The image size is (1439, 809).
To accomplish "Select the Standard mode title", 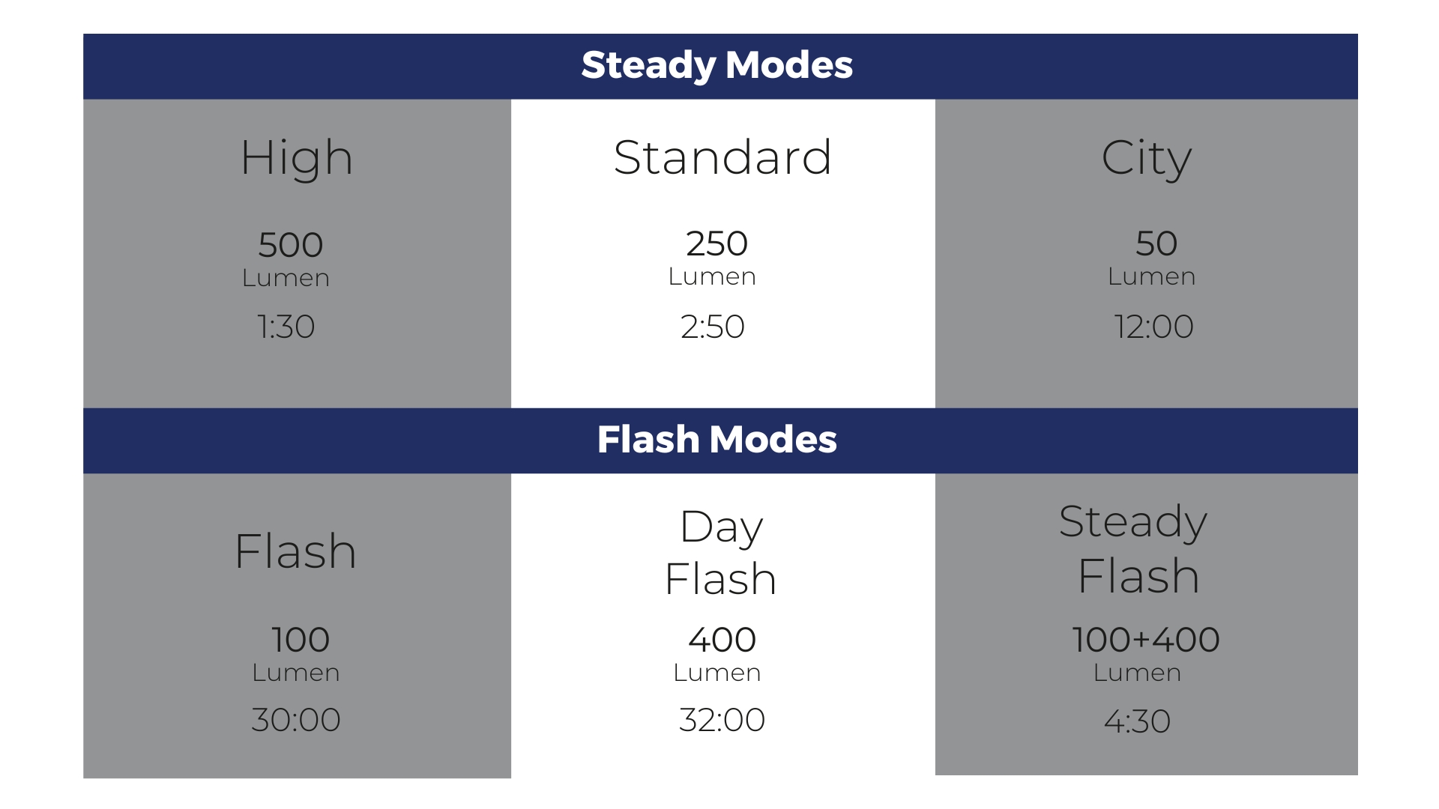I will point(722,157).
